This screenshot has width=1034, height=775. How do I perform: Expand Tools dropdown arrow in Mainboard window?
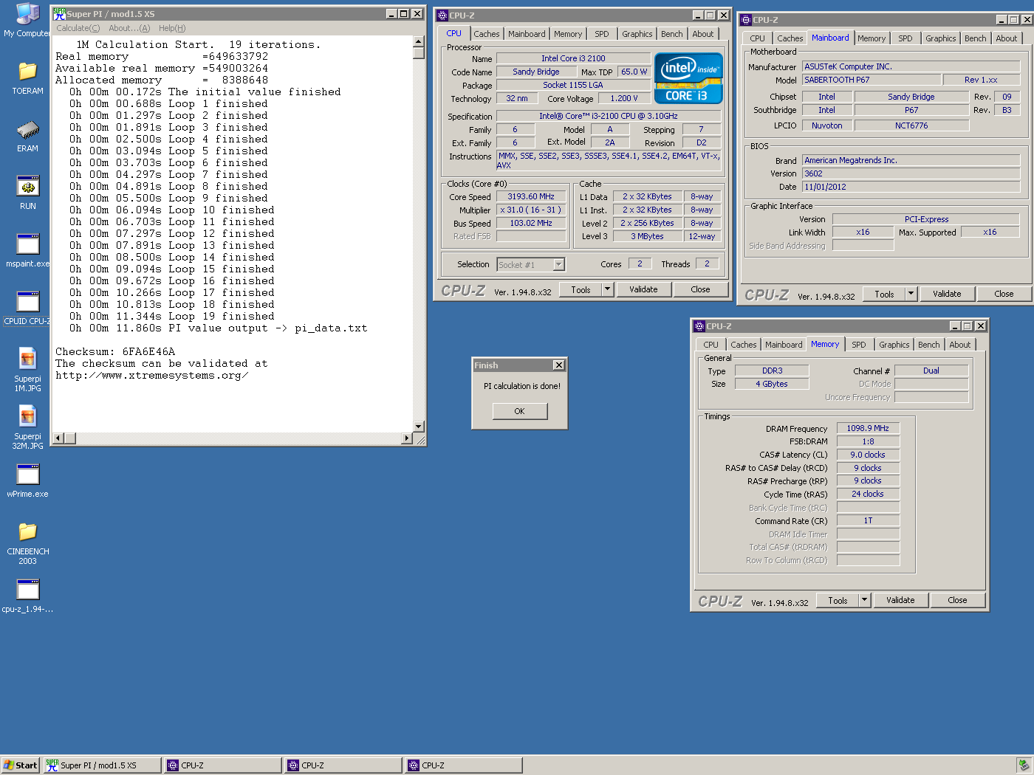click(911, 294)
